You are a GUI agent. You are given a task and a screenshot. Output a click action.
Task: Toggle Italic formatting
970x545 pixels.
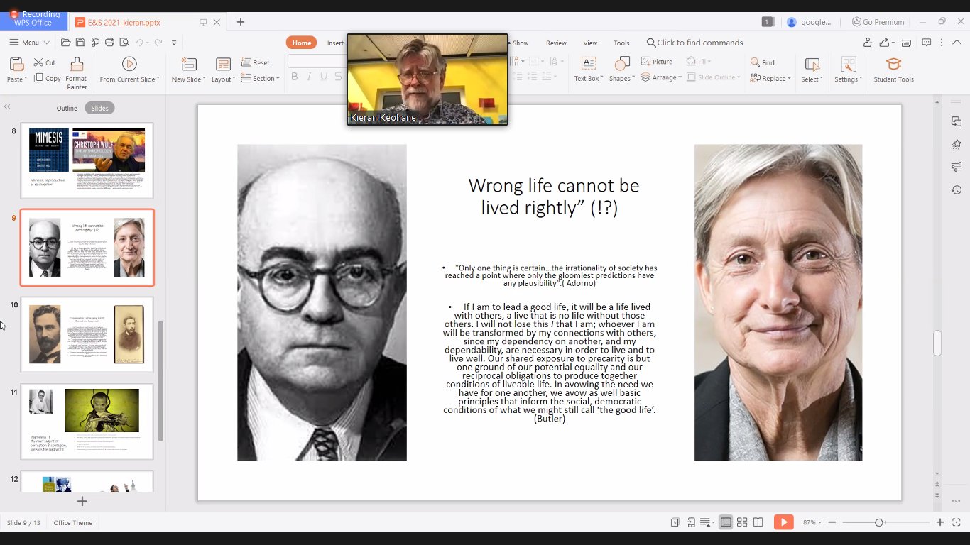[310, 77]
